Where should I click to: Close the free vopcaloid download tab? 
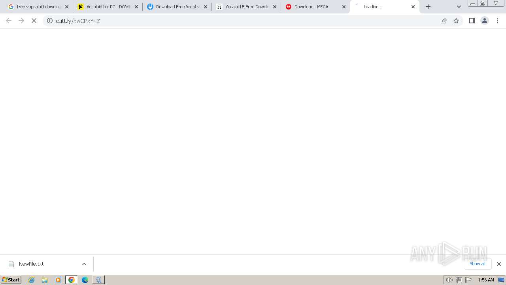(x=67, y=7)
